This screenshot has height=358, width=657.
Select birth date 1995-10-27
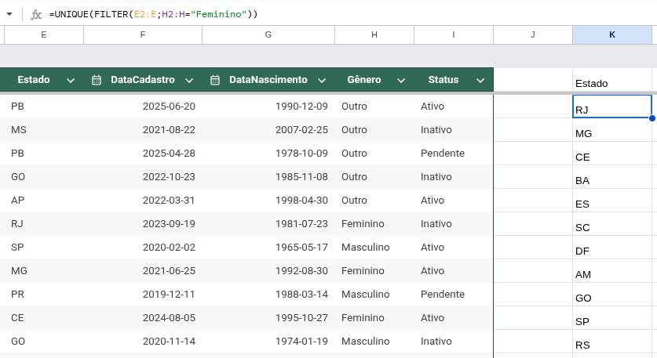coord(268,318)
